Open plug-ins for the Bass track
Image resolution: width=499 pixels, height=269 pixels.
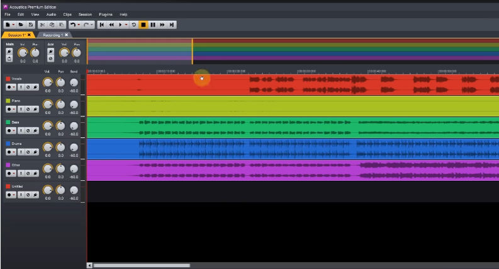tap(35, 130)
